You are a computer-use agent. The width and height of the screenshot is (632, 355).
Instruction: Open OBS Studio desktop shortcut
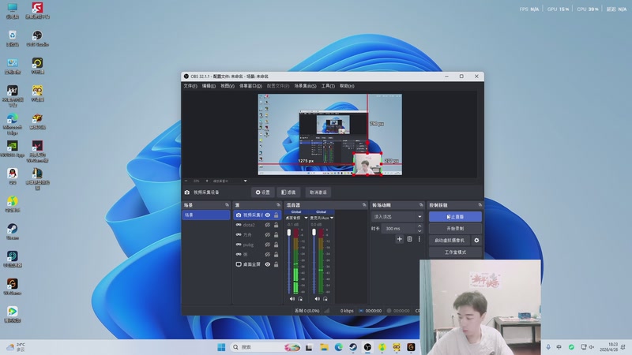(37, 38)
